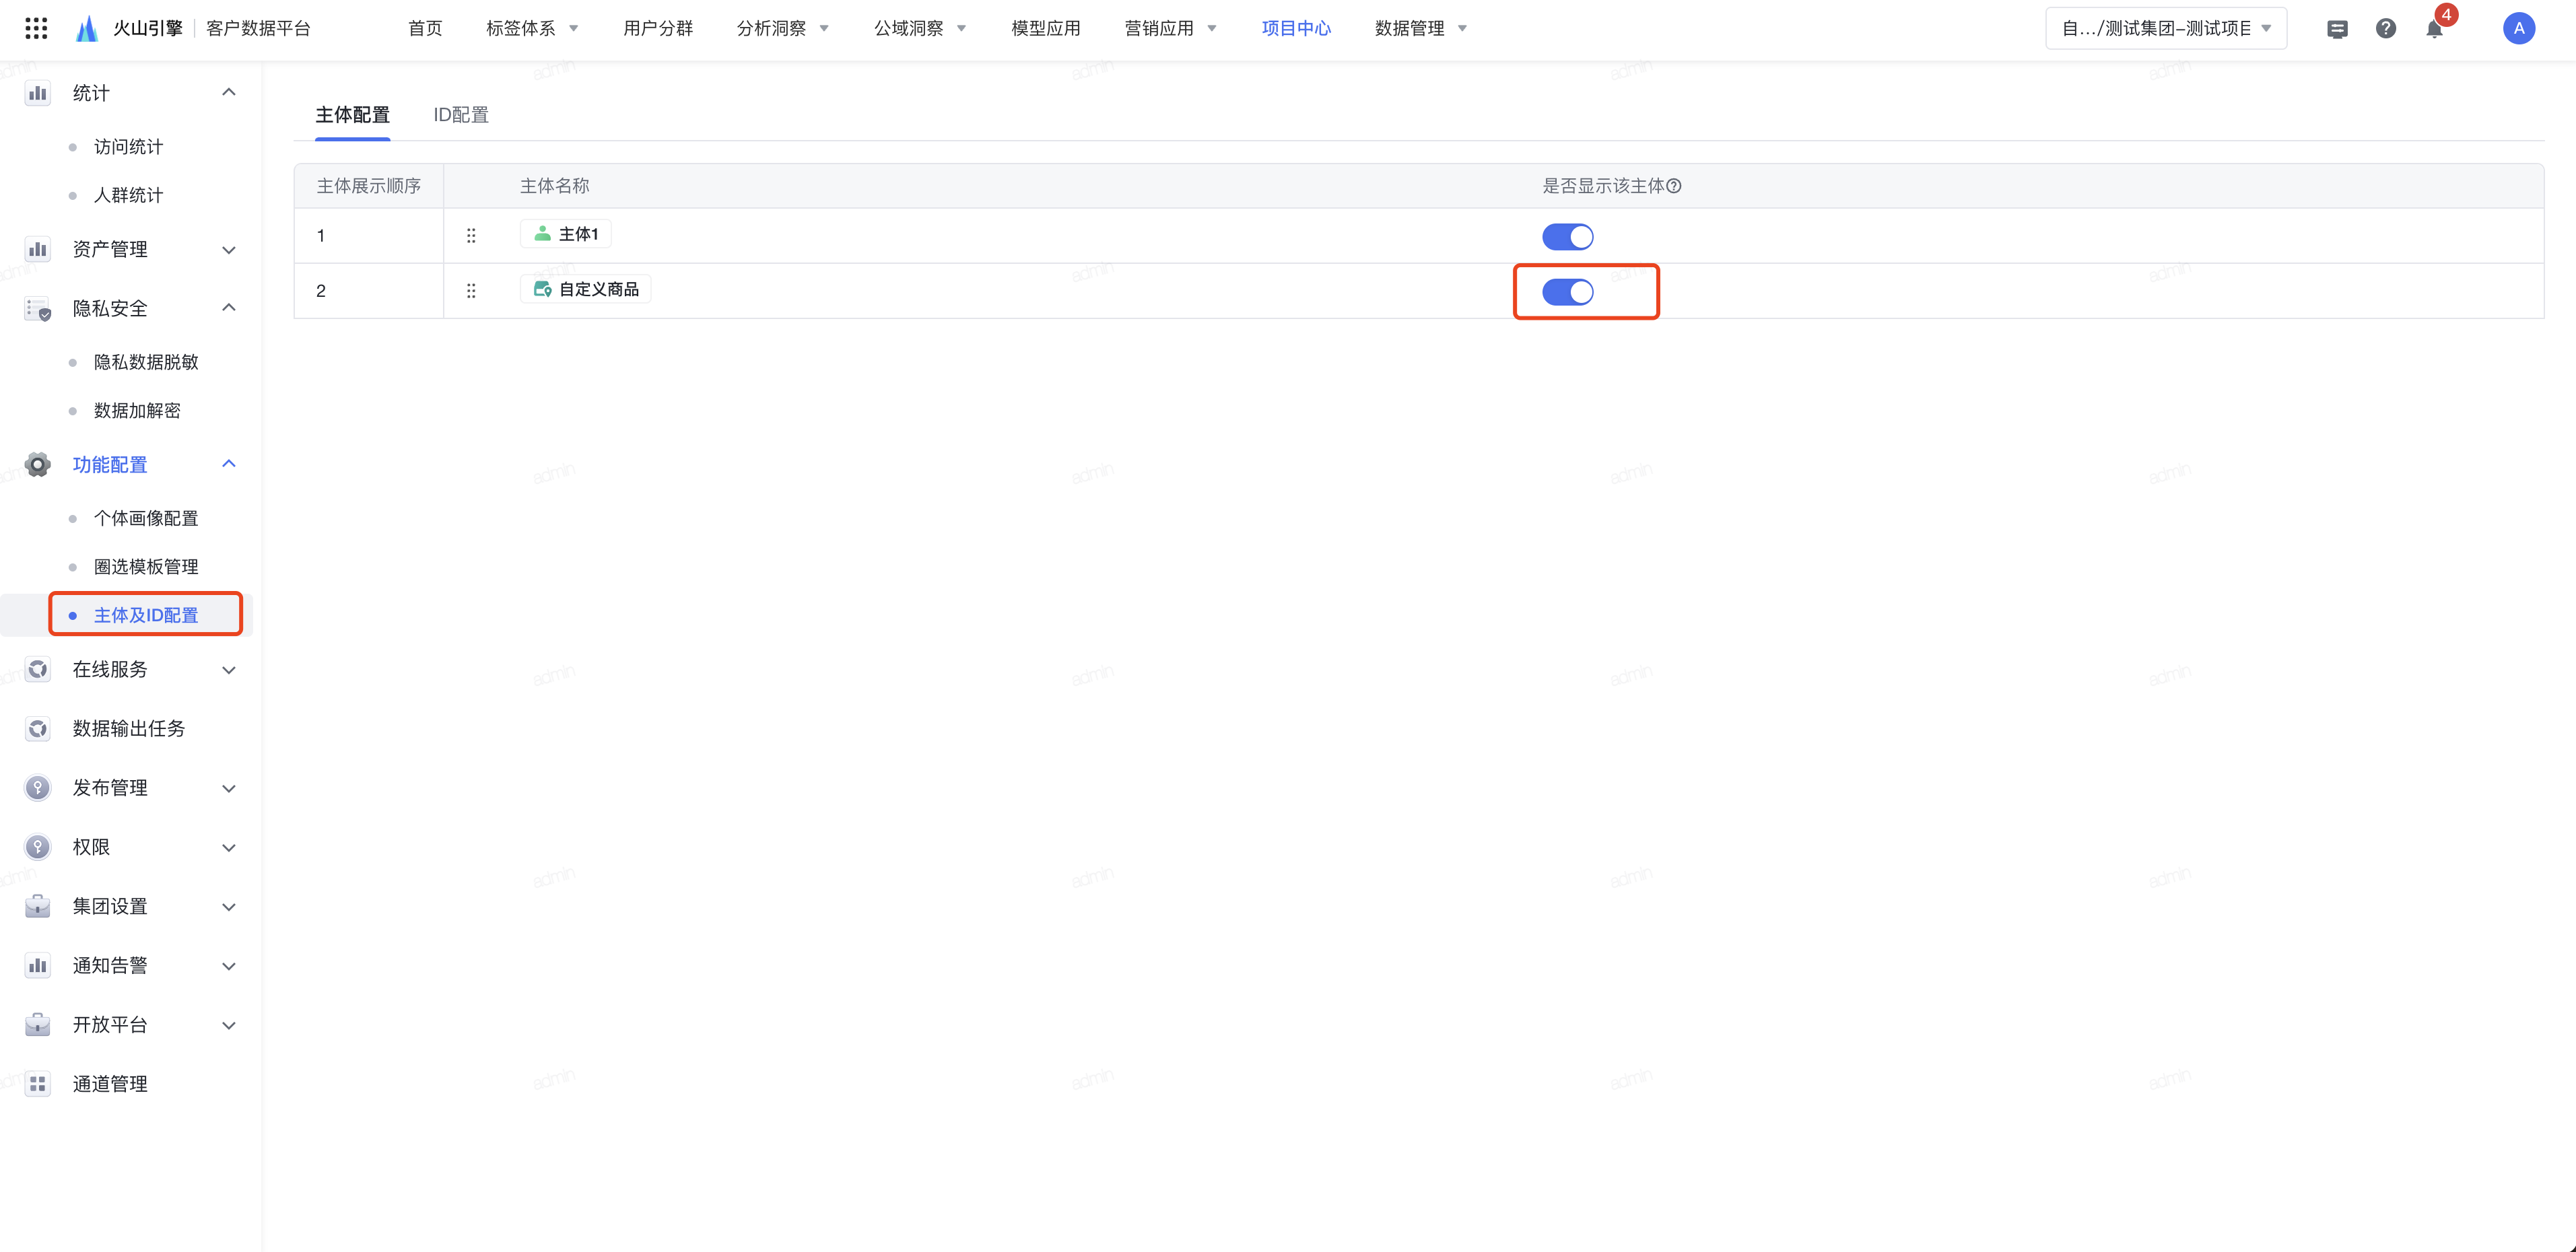Click the drag handle for 自定义商品 row
Image resolution: width=2576 pixels, height=1252 pixels.
pyautogui.click(x=471, y=291)
